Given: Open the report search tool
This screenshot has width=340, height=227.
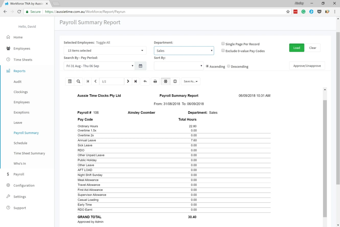Looking at the screenshot, I should [x=78, y=81].
